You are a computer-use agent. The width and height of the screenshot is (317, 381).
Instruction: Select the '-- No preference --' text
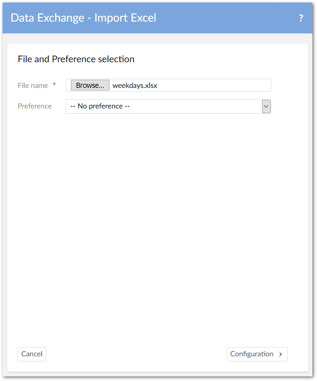pos(100,106)
